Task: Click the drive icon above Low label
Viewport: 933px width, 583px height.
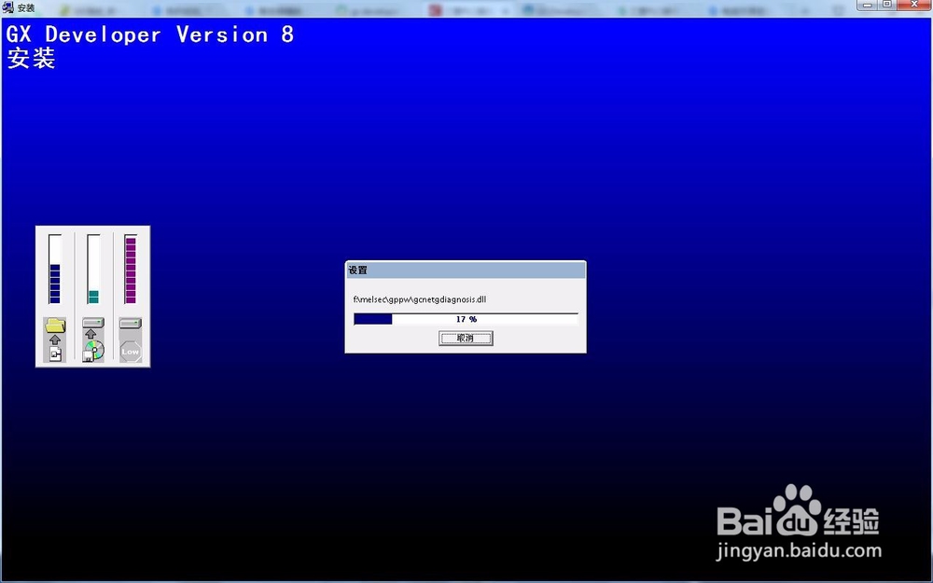Action: (131, 323)
